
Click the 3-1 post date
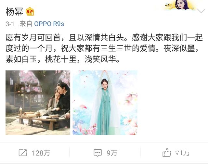(x=10, y=24)
